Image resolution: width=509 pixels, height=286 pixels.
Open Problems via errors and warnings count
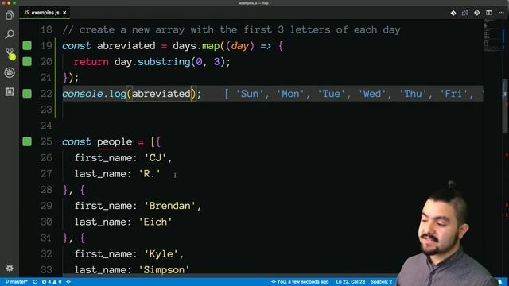coord(52,282)
